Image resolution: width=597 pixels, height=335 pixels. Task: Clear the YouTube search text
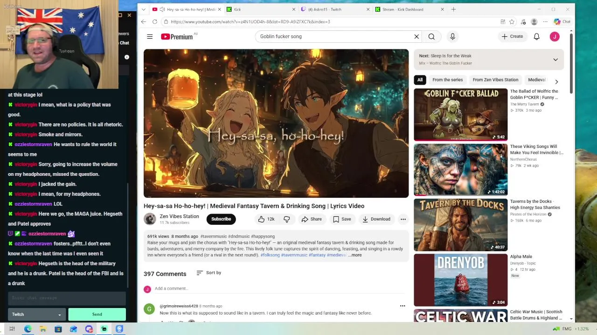coord(417,36)
